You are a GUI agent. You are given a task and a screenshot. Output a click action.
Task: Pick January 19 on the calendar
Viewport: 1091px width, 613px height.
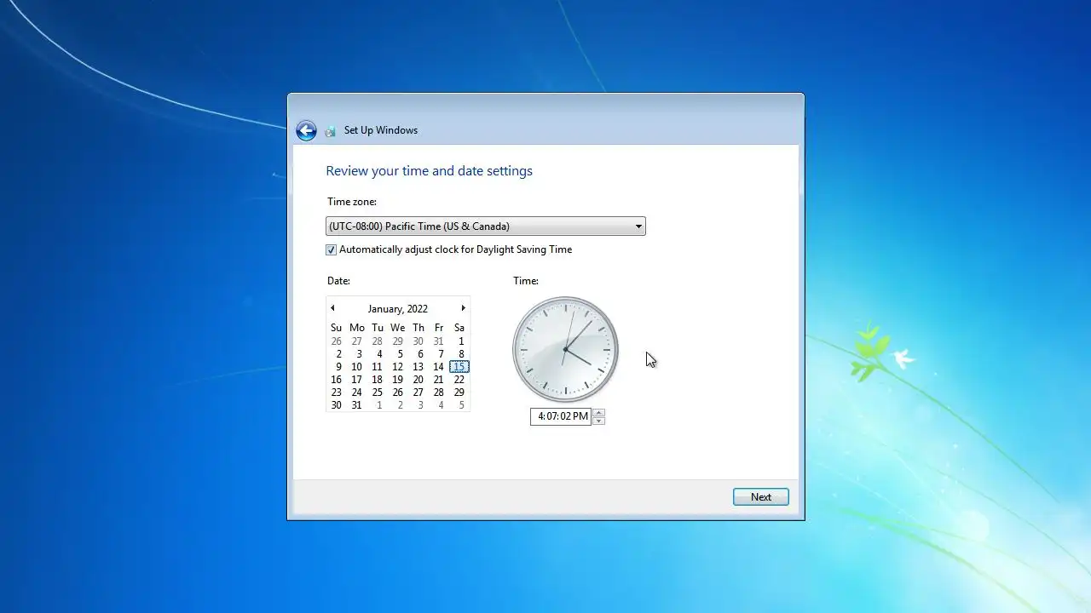click(398, 380)
